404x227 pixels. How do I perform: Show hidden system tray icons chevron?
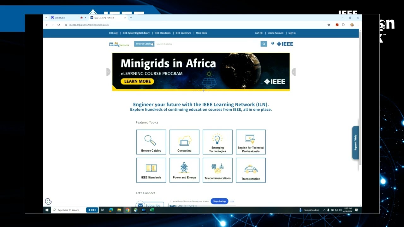[x=324, y=210]
